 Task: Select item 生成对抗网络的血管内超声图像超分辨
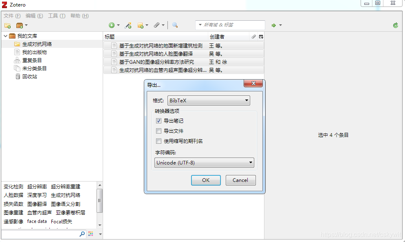pyautogui.click(x=184, y=70)
